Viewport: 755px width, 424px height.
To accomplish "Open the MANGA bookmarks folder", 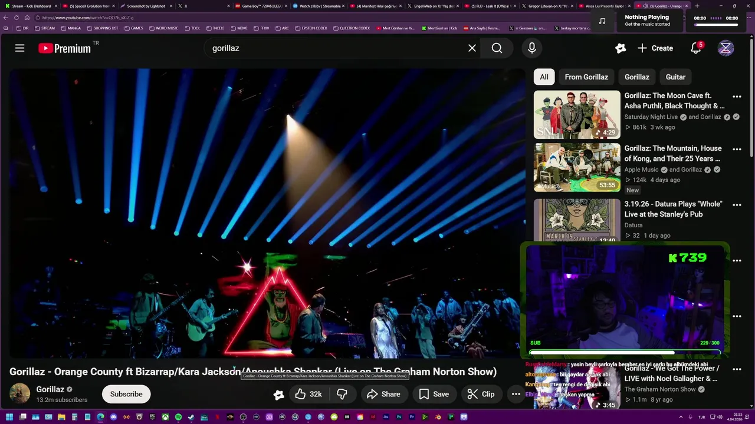I will (71, 28).
